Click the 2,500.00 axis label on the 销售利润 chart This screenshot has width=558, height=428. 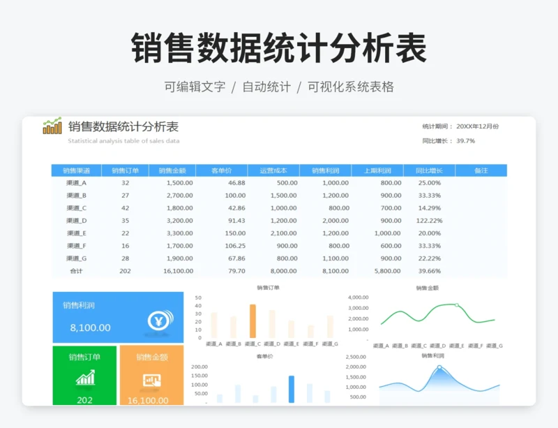pos(356,357)
